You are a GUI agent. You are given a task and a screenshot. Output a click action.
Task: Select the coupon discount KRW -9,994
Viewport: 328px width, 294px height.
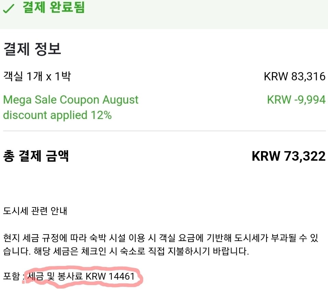[296, 99]
